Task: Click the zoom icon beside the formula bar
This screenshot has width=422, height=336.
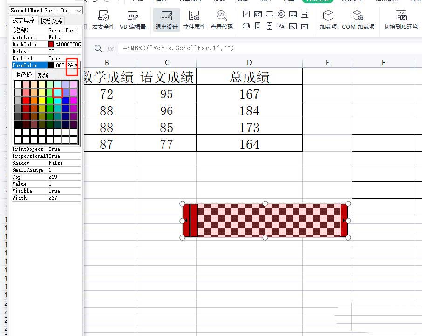Action: [98, 48]
